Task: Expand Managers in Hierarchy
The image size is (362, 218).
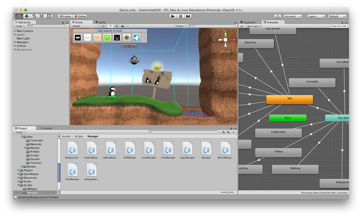Action: pos(15,42)
